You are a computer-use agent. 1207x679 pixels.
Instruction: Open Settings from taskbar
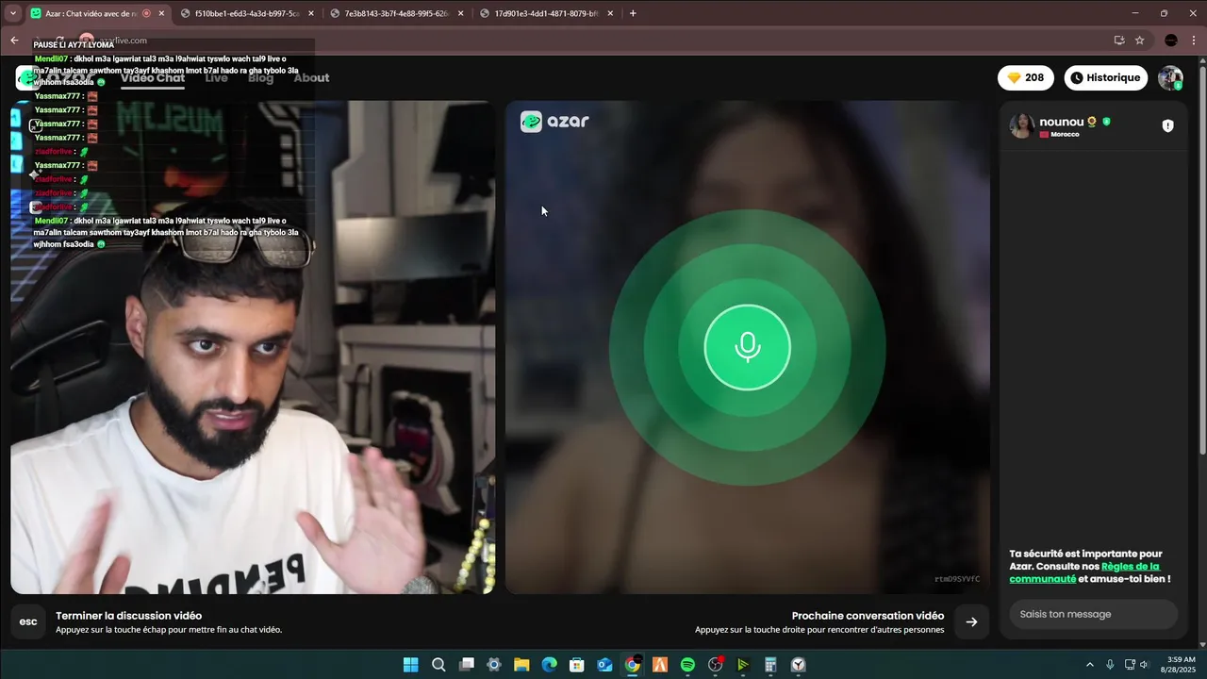(x=493, y=665)
